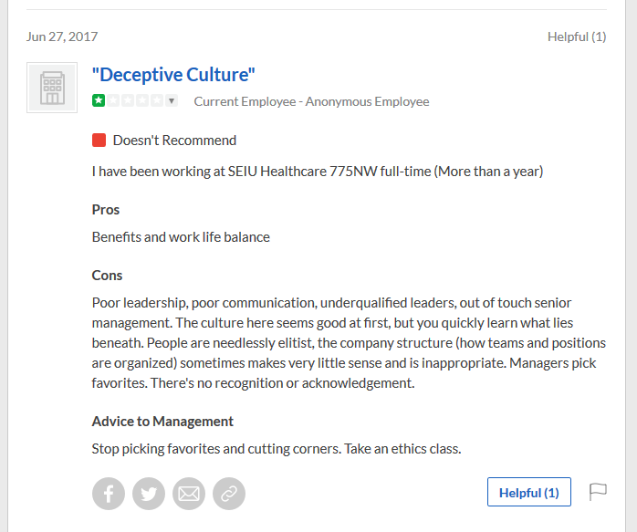The height and width of the screenshot is (532, 637).
Task: Share the review on Facebook
Action: point(109,494)
